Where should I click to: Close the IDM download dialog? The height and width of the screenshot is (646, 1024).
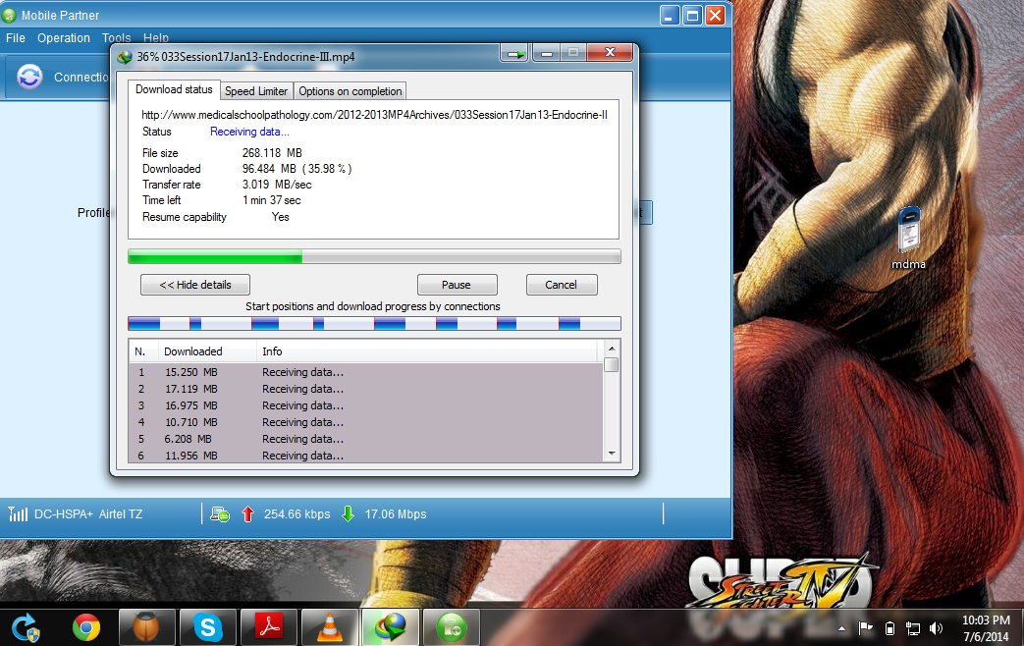[x=610, y=53]
